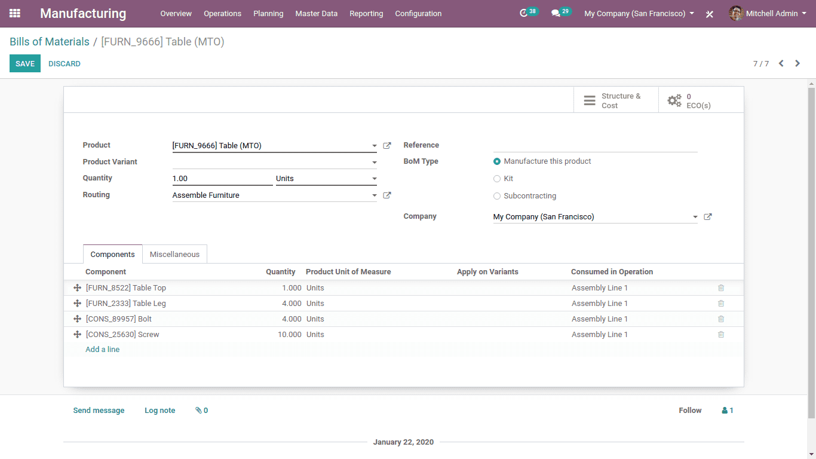Save the bill of materials
Screen dimensions: 816x459
pos(25,63)
